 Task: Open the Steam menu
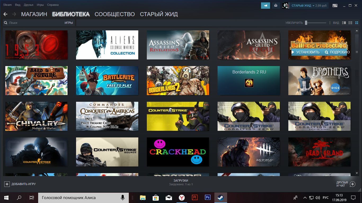7,5
